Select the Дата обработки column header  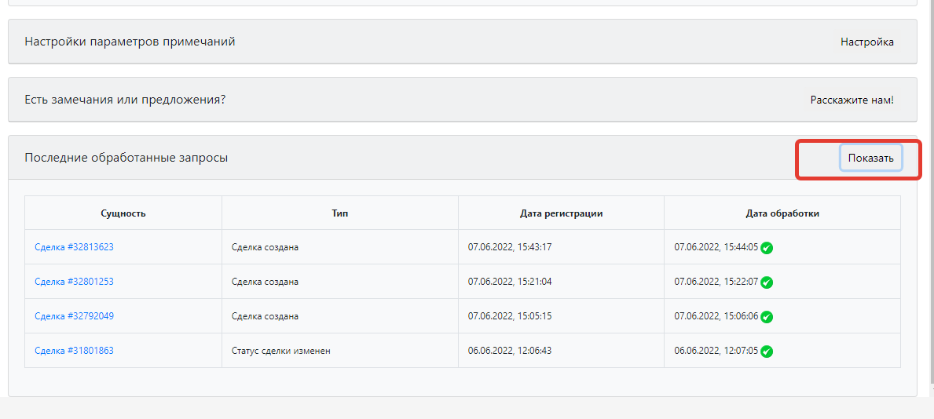point(782,213)
